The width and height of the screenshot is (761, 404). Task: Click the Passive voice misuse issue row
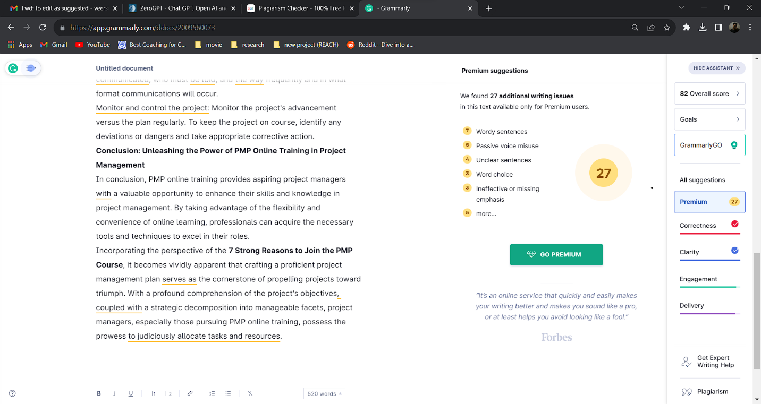pos(501,145)
